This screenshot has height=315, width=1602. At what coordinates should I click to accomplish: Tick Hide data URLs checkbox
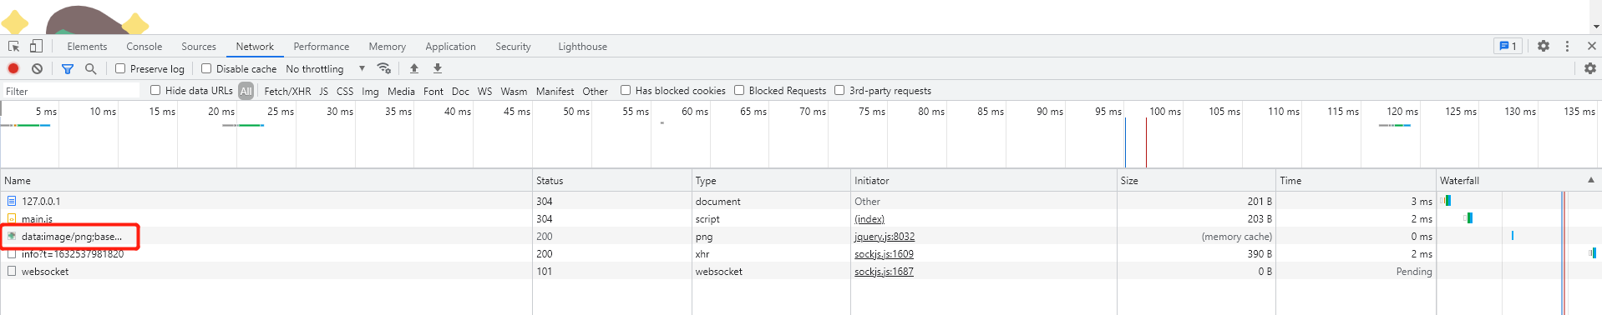pyautogui.click(x=155, y=90)
